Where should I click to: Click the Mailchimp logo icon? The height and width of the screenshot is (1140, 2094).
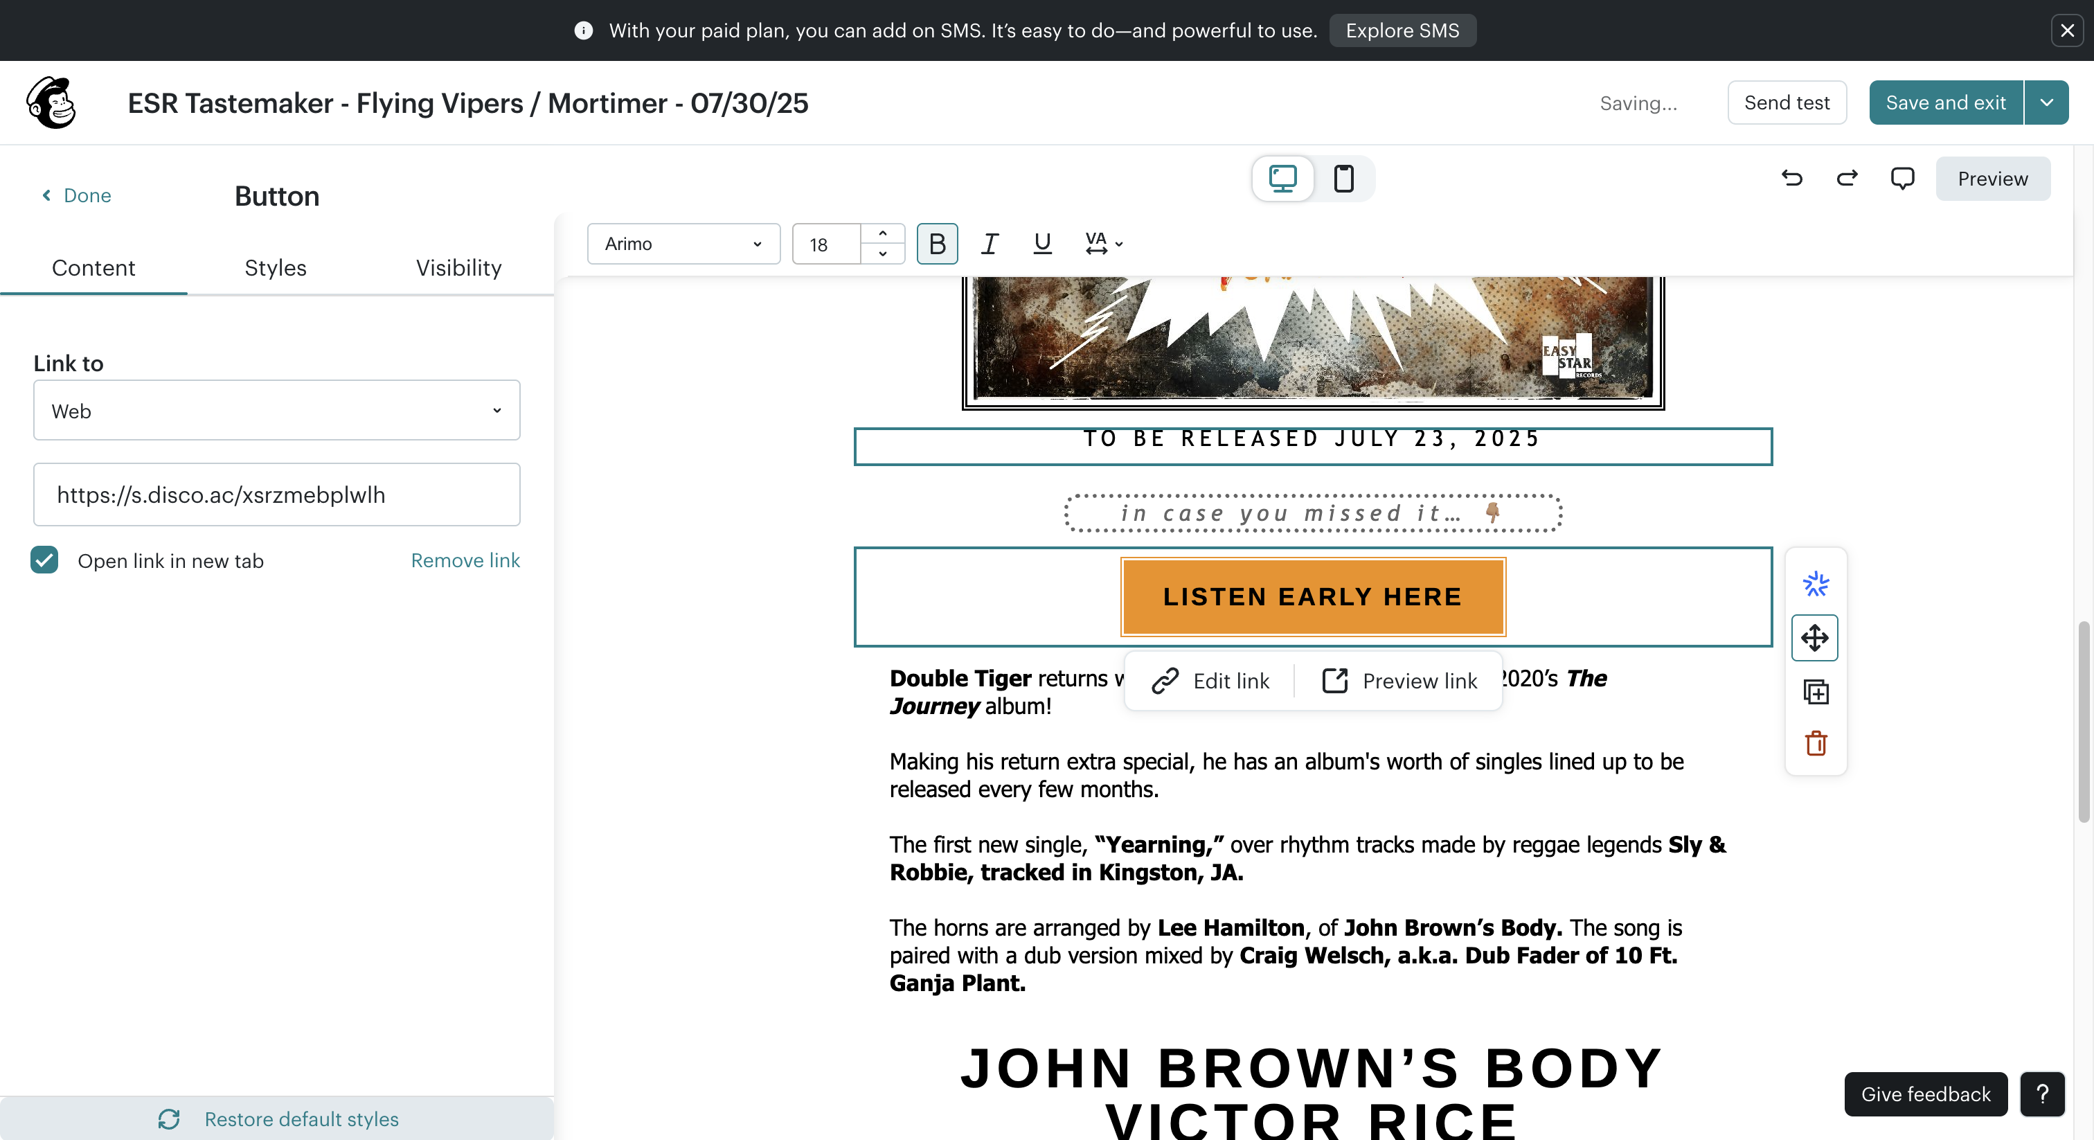coord(51,103)
